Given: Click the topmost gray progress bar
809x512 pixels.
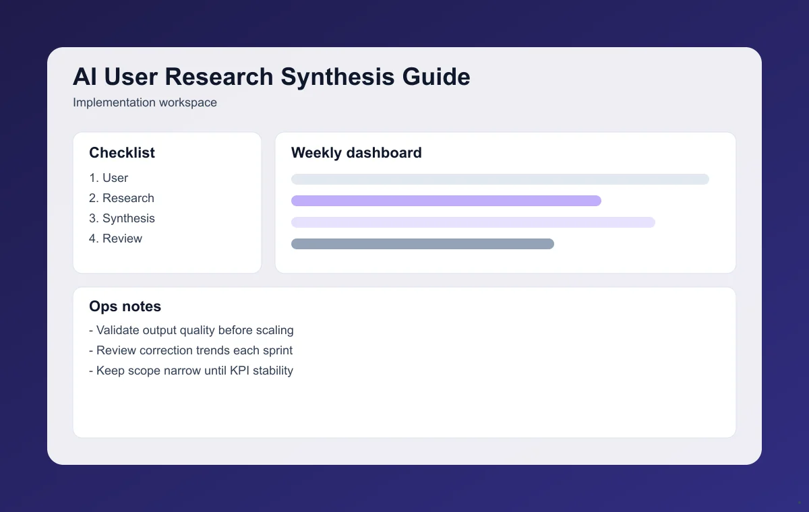Looking at the screenshot, I should (x=500, y=179).
